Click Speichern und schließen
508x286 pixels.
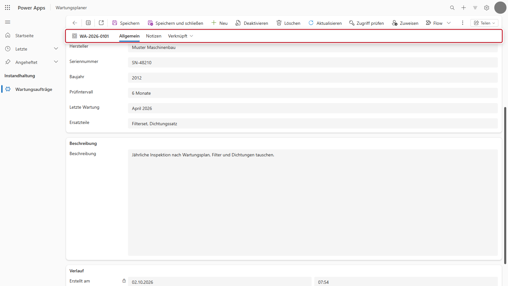175,23
